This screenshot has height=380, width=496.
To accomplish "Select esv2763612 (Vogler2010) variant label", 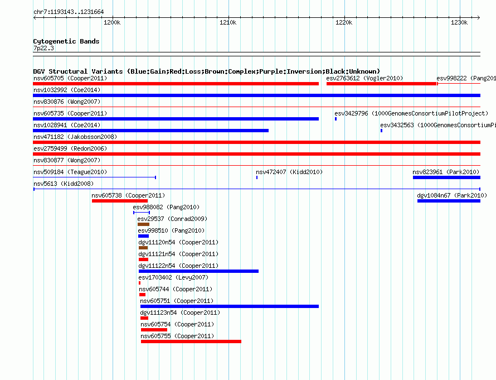I will pyautogui.click(x=364, y=78).
